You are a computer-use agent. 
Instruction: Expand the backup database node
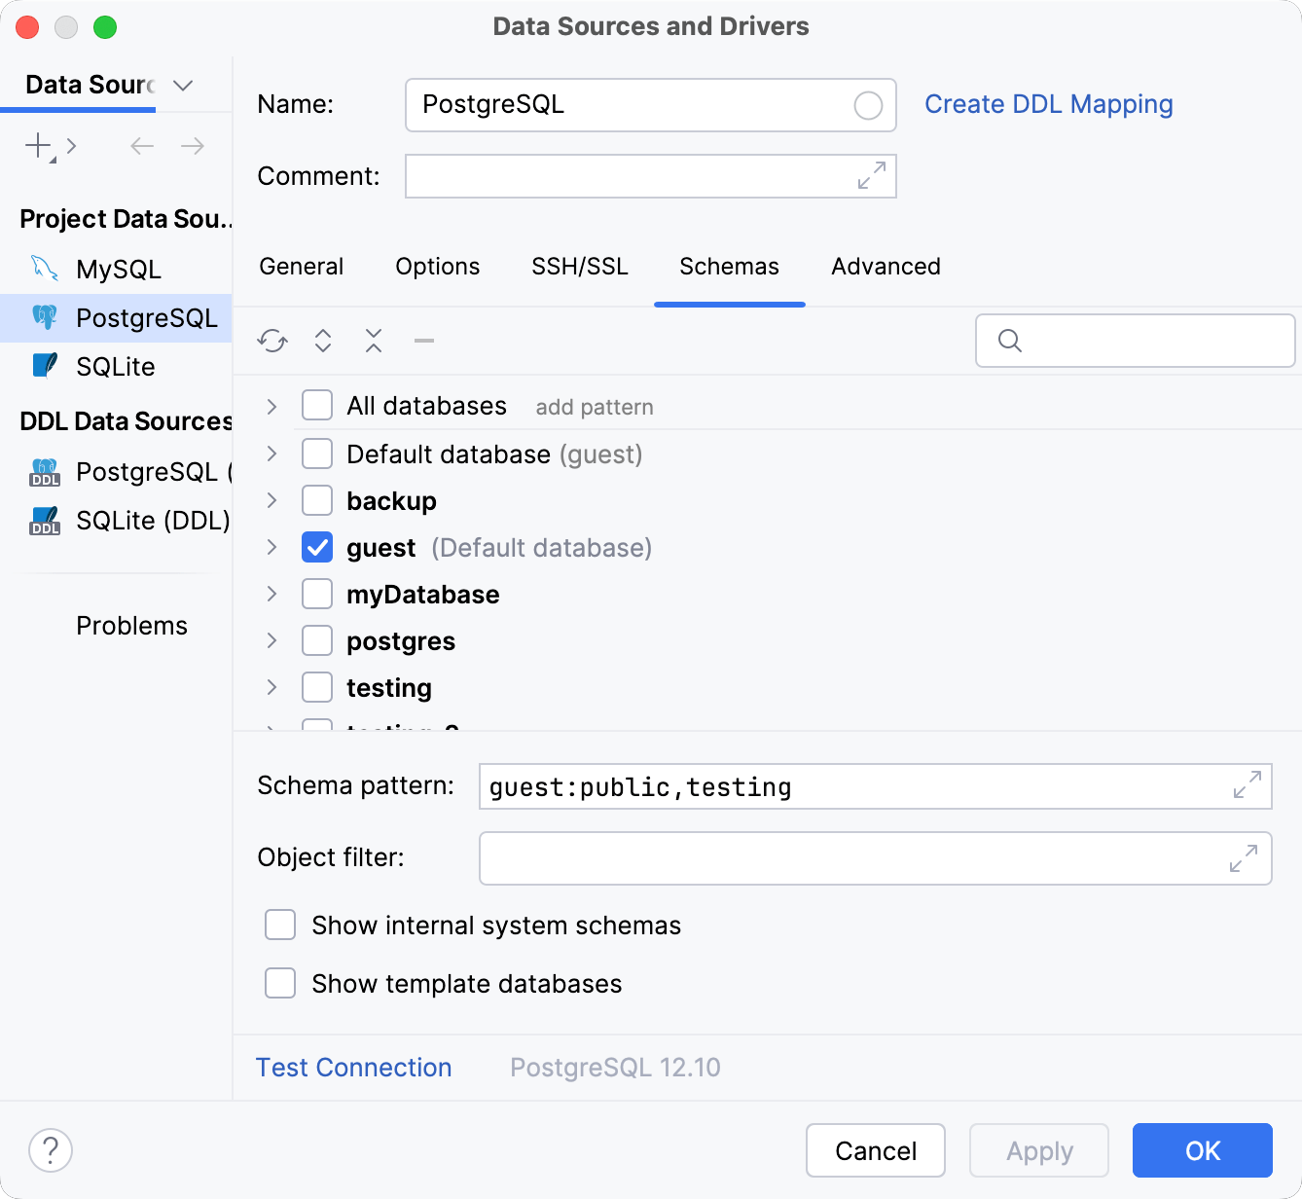click(x=271, y=500)
